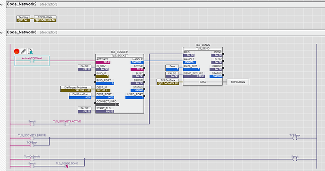Select the Zero variable box at DATA_CNT
325x171 pixels.
172,68
